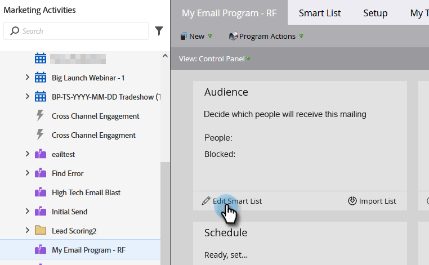429x265 pixels.
Task: Expand the Initial Send program node
Action: 28,212
